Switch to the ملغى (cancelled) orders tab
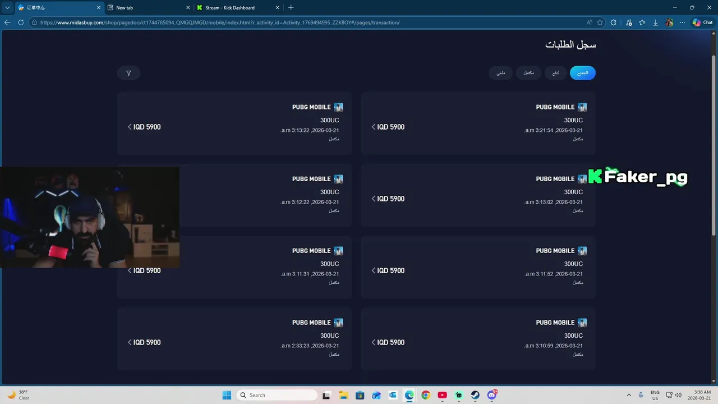 (501, 73)
